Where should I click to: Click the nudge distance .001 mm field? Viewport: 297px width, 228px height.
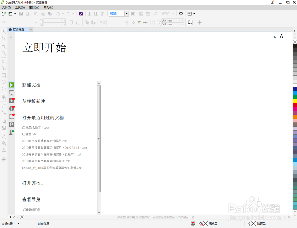(143, 23)
